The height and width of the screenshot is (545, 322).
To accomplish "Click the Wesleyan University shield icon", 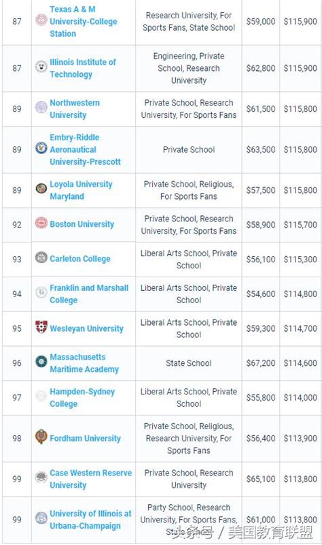I will (41, 327).
